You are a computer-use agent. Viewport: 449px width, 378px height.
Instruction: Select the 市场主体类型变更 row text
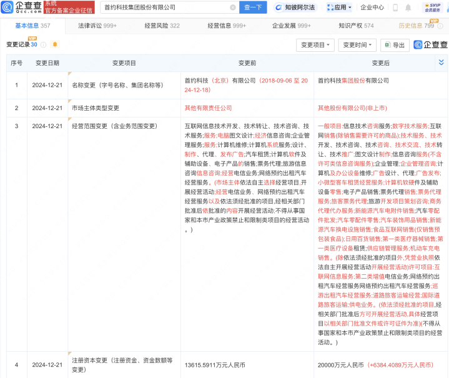(96, 108)
